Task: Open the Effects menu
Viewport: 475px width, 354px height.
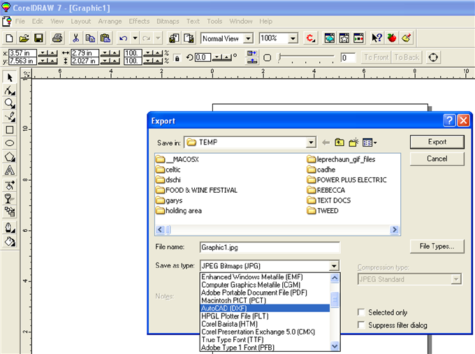Action: (x=139, y=21)
